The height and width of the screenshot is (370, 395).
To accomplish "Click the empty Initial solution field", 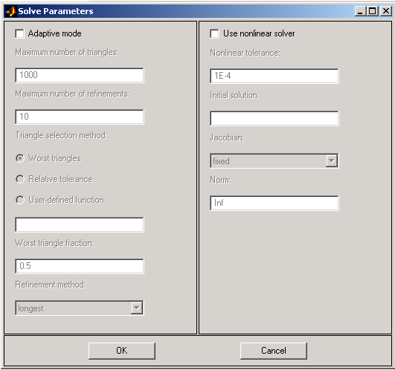I will (274, 118).
